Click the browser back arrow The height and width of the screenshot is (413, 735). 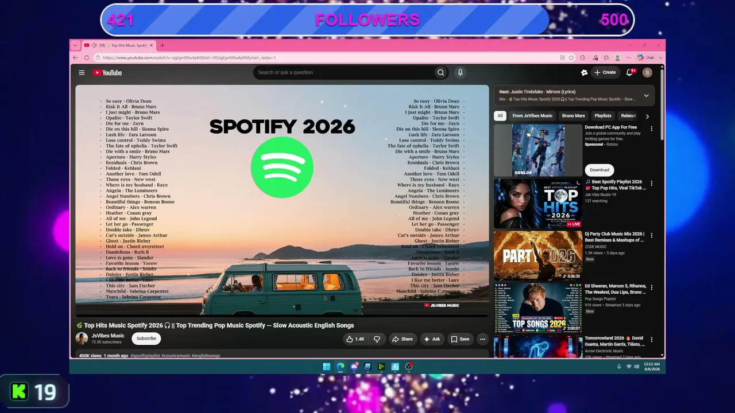point(75,57)
